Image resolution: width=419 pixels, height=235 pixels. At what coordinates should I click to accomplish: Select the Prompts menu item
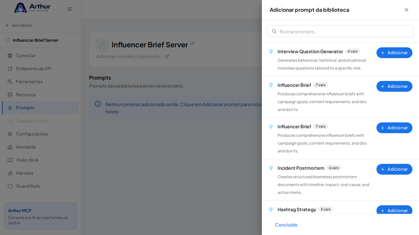(40, 108)
